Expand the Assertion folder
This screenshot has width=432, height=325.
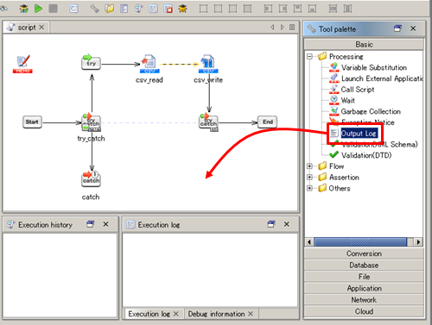(x=309, y=177)
